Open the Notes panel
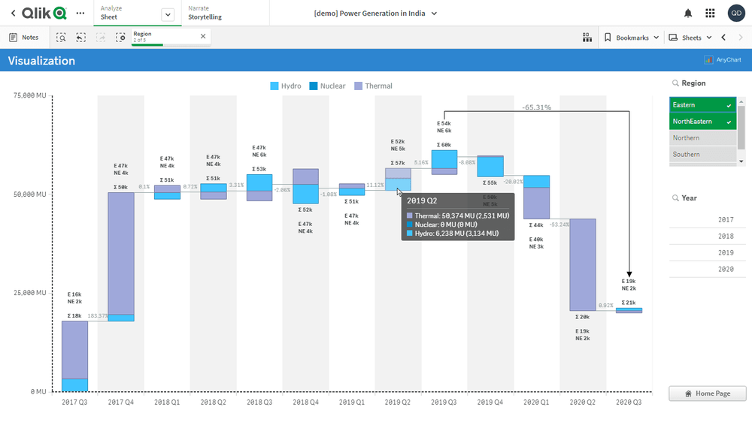Screen dimensions: 752x422 point(23,38)
